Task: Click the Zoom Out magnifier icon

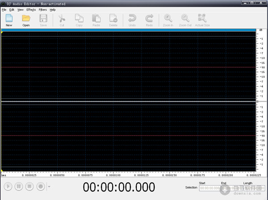Action: (185, 20)
